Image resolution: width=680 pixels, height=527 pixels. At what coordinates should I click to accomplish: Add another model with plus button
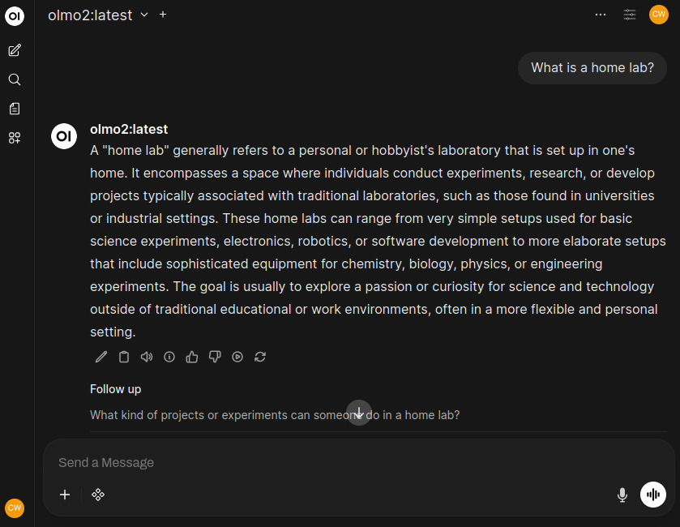click(163, 15)
